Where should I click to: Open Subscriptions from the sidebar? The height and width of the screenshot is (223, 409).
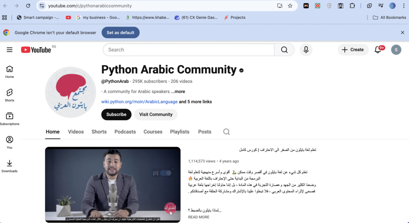tap(10, 119)
